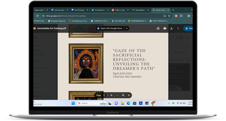Open the Chrome extensions puzzle icon
Screen dimensions: 226x121
click(x=181, y=16)
